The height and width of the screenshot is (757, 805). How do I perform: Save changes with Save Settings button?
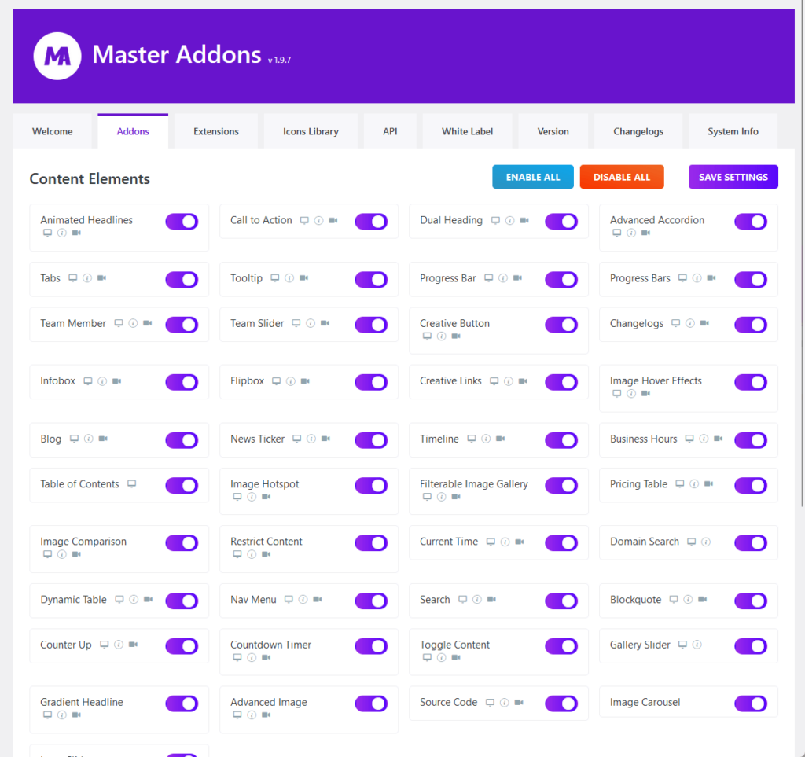click(733, 177)
